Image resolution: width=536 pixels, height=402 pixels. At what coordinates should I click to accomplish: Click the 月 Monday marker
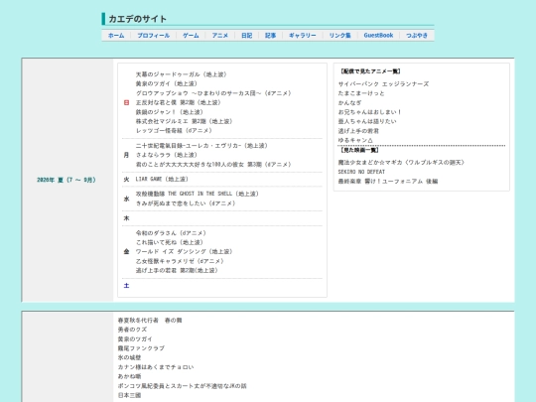click(126, 155)
